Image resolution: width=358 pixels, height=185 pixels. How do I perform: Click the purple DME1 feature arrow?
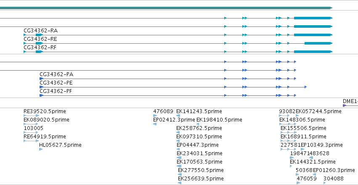tap(350, 106)
